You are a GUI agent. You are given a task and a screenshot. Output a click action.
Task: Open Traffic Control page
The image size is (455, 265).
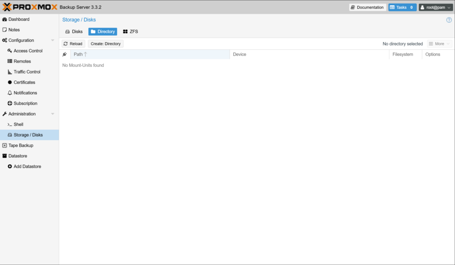click(x=27, y=72)
